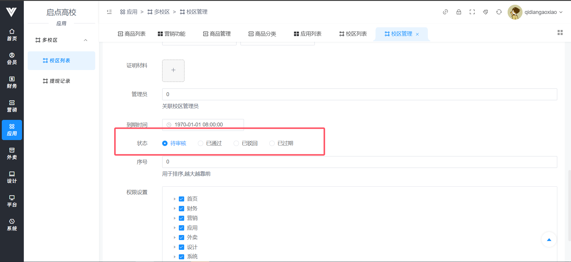
Task: Click the refresh page icon
Action: tap(499, 12)
